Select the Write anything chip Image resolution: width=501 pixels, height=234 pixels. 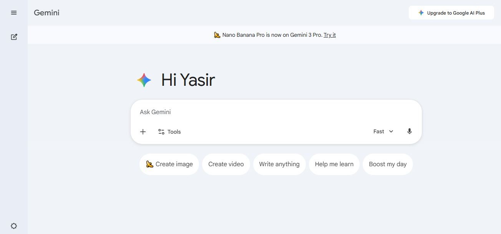pos(279,164)
